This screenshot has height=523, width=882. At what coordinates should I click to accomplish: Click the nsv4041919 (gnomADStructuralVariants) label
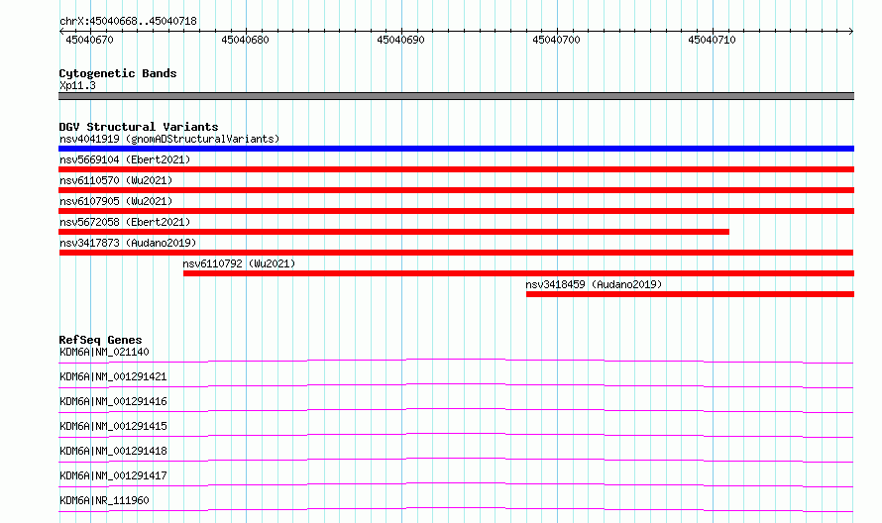[169, 139]
